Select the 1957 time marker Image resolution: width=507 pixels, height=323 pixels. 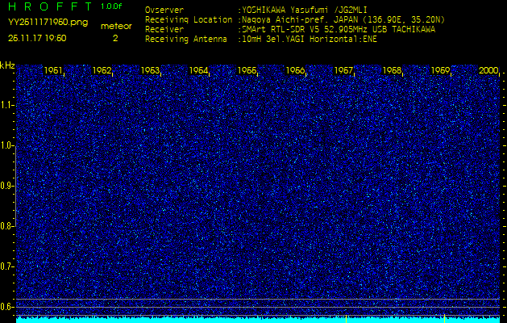(344, 71)
